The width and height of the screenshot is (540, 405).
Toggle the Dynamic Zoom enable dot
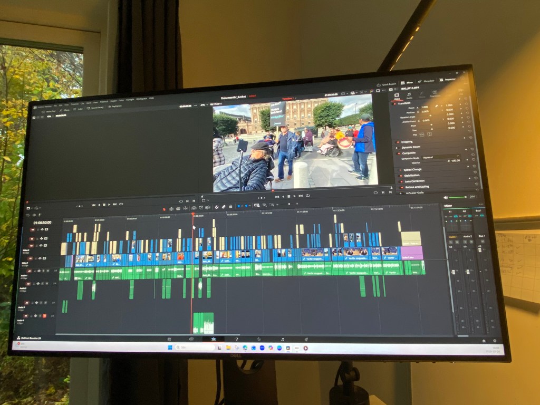398,148
